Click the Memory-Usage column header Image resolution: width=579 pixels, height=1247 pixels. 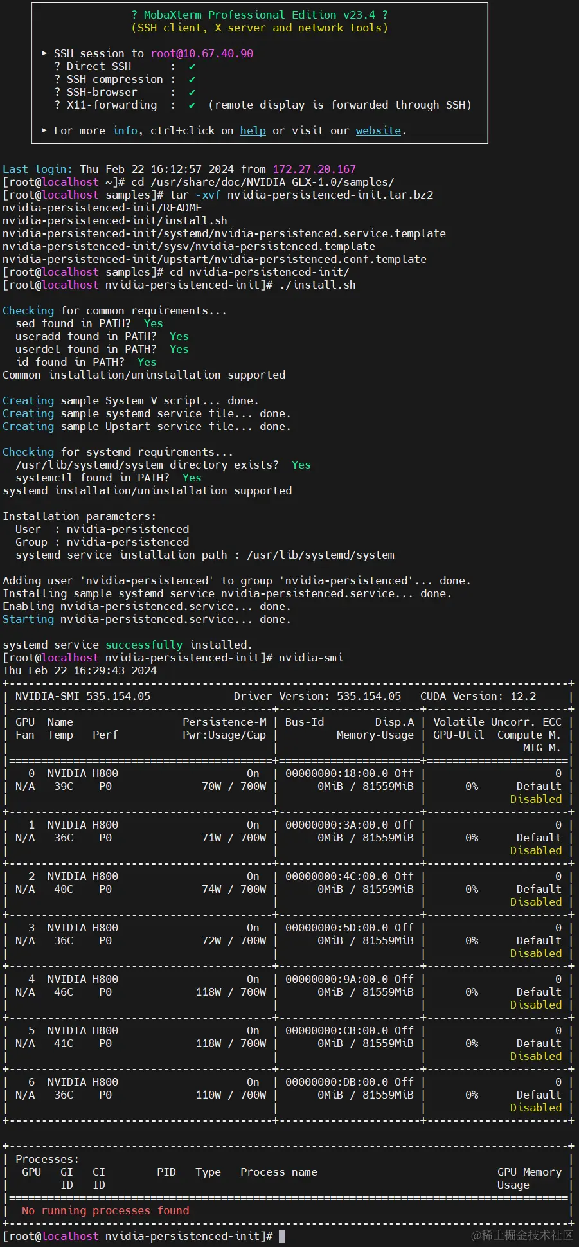click(375, 735)
